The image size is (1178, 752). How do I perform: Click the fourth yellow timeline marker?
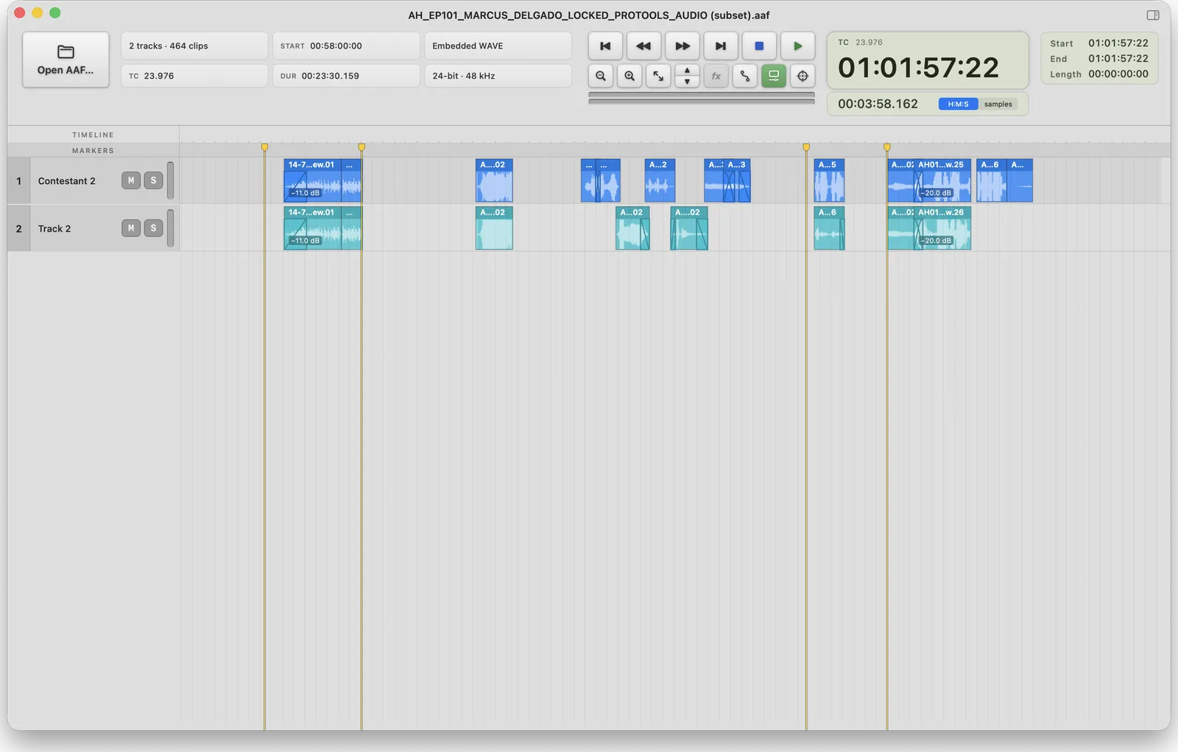click(x=887, y=148)
